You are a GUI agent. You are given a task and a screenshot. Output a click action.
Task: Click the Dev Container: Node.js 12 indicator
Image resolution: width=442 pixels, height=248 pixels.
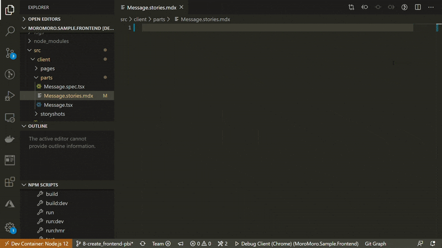click(x=36, y=244)
